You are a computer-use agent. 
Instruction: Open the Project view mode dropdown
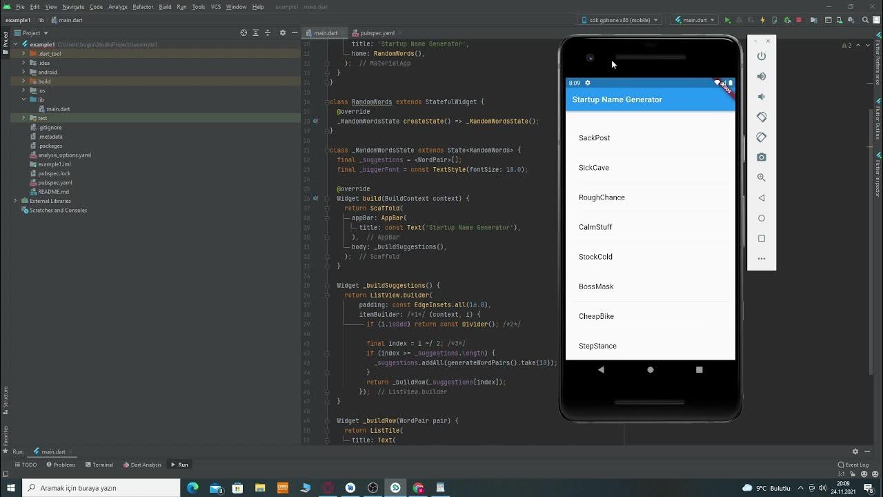click(x=31, y=32)
